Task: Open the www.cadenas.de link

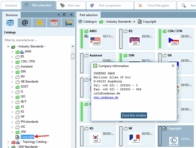Action: point(106,97)
